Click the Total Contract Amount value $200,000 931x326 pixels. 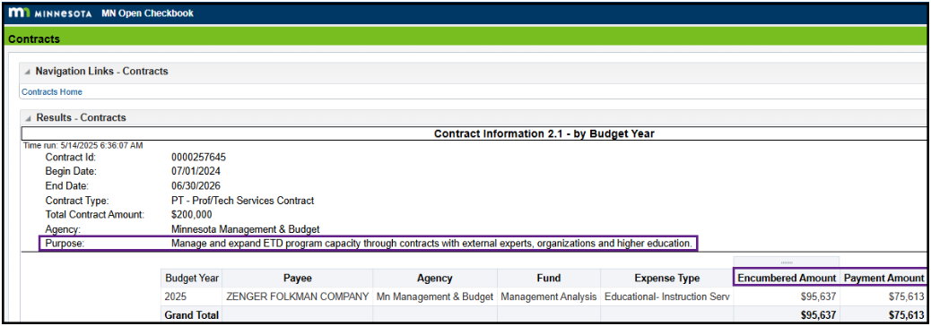pos(191,215)
